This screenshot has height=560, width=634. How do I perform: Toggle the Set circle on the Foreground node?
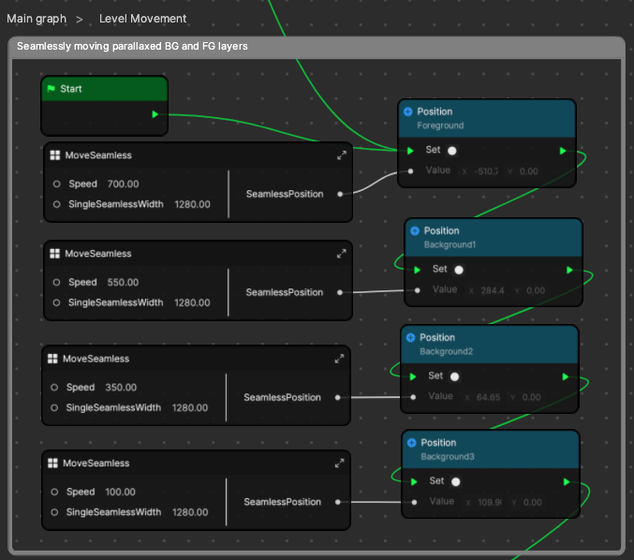tap(452, 150)
